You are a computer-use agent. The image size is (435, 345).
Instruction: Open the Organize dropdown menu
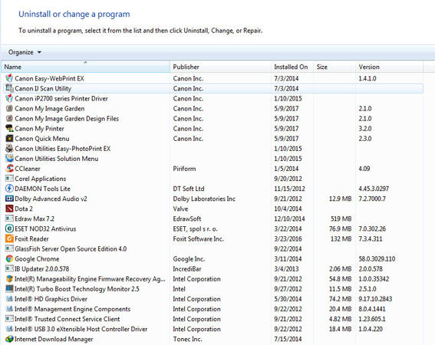tap(25, 52)
